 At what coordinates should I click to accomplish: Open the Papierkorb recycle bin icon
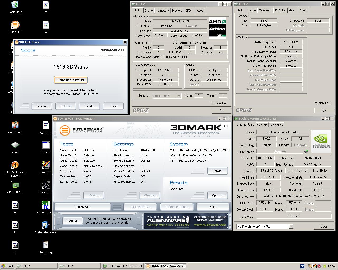click(x=15, y=5)
